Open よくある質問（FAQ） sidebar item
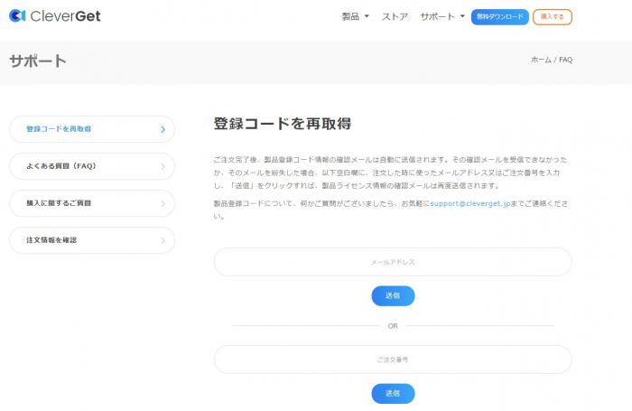The image size is (632, 411). click(92, 166)
